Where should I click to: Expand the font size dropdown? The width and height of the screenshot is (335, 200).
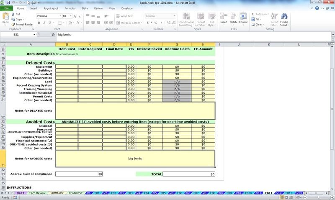71,16
